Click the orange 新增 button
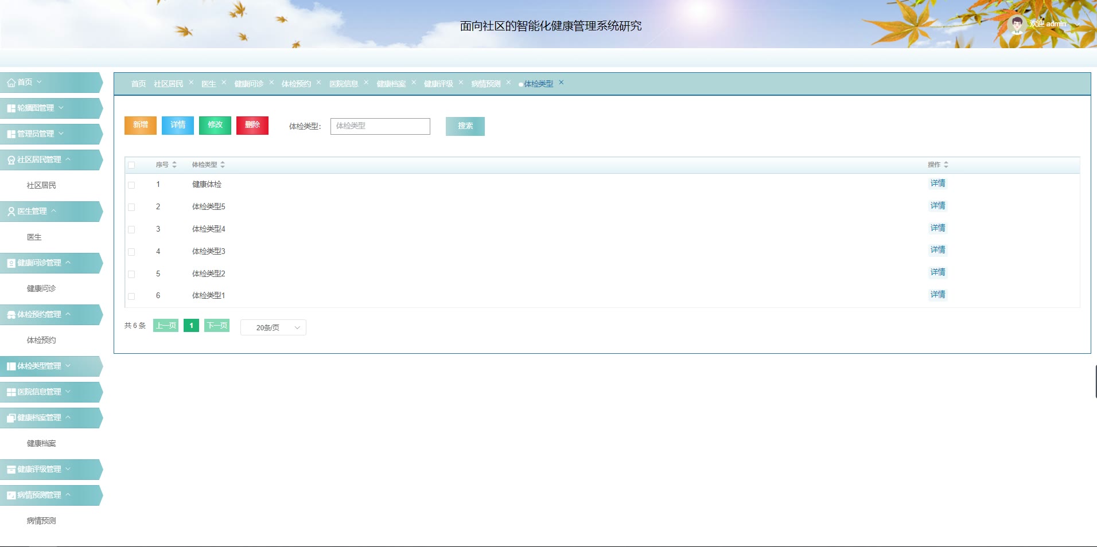Screen dimensions: 1097x547 (141, 126)
